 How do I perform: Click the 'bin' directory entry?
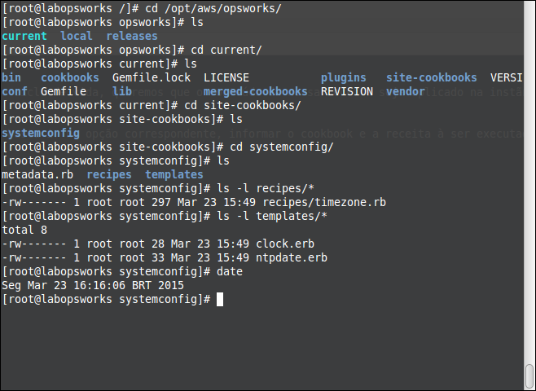tap(11, 77)
